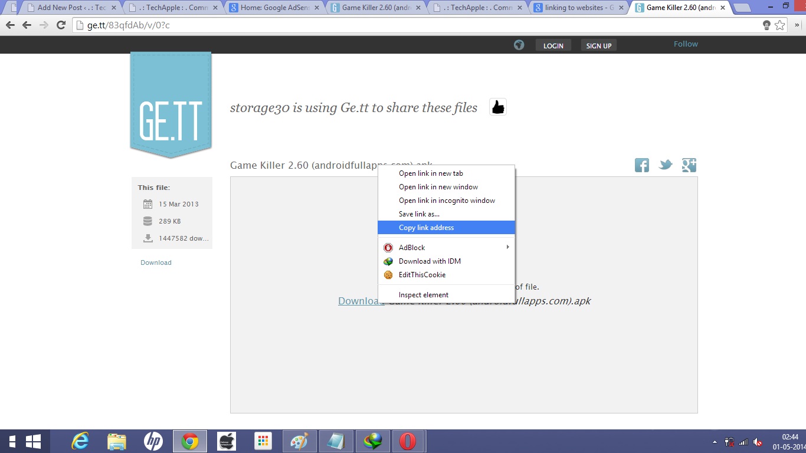Choose Download with IDM
Viewport: 806px width, 453px height.
point(447,261)
